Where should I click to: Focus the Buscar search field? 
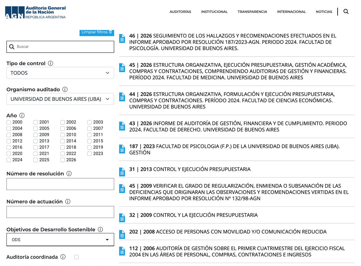point(60,47)
